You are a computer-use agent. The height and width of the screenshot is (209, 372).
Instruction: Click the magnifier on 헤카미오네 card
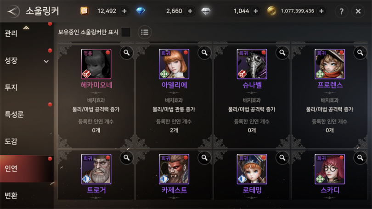pyautogui.click(x=127, y=53)
